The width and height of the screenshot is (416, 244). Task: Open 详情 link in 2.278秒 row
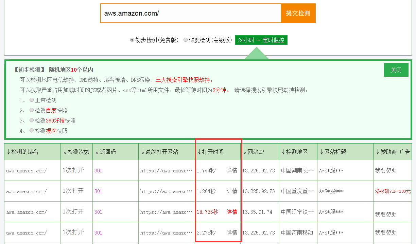click(x=232, y=232)
